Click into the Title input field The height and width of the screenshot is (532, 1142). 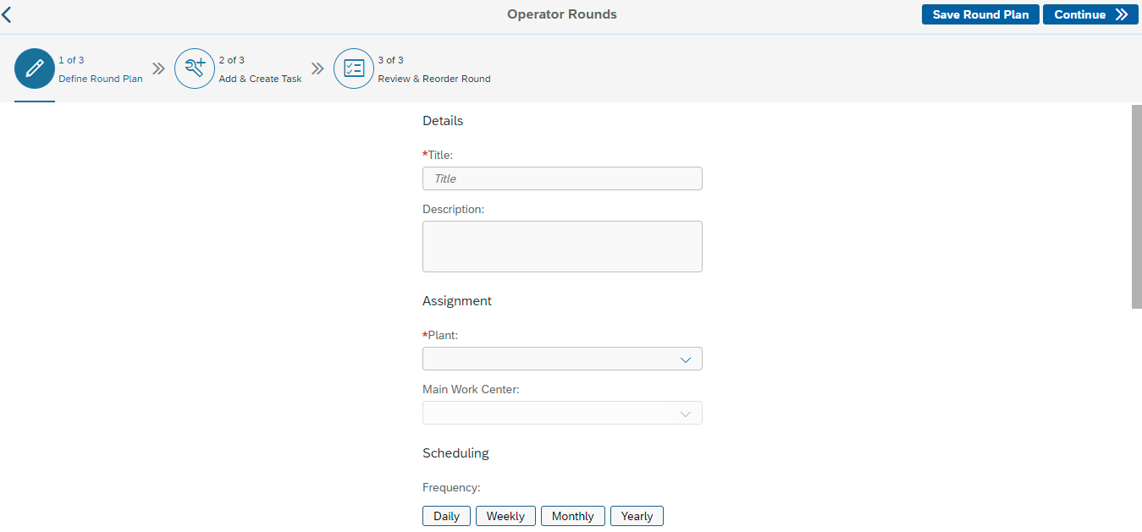562,178
